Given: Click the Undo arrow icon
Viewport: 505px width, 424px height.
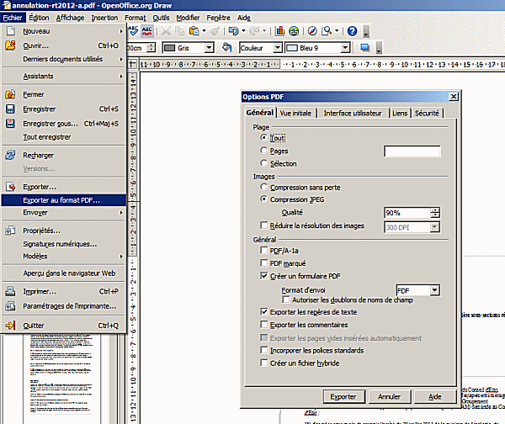Looking at the screenshot, I should coord(233,31).
